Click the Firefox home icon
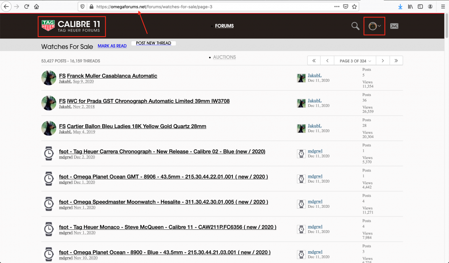Viewport: 449px width, 263px height. coord(37,6)
